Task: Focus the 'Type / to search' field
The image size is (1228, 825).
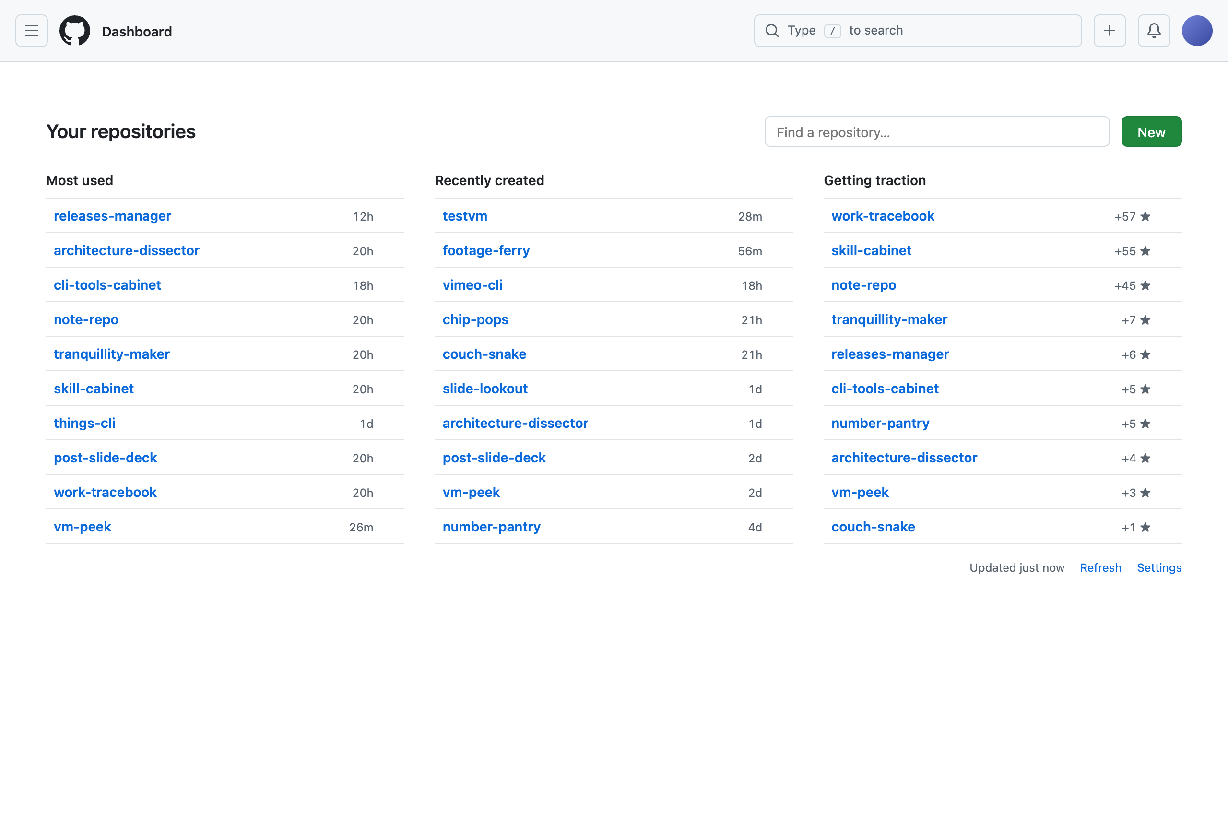Action: point(918,31)
